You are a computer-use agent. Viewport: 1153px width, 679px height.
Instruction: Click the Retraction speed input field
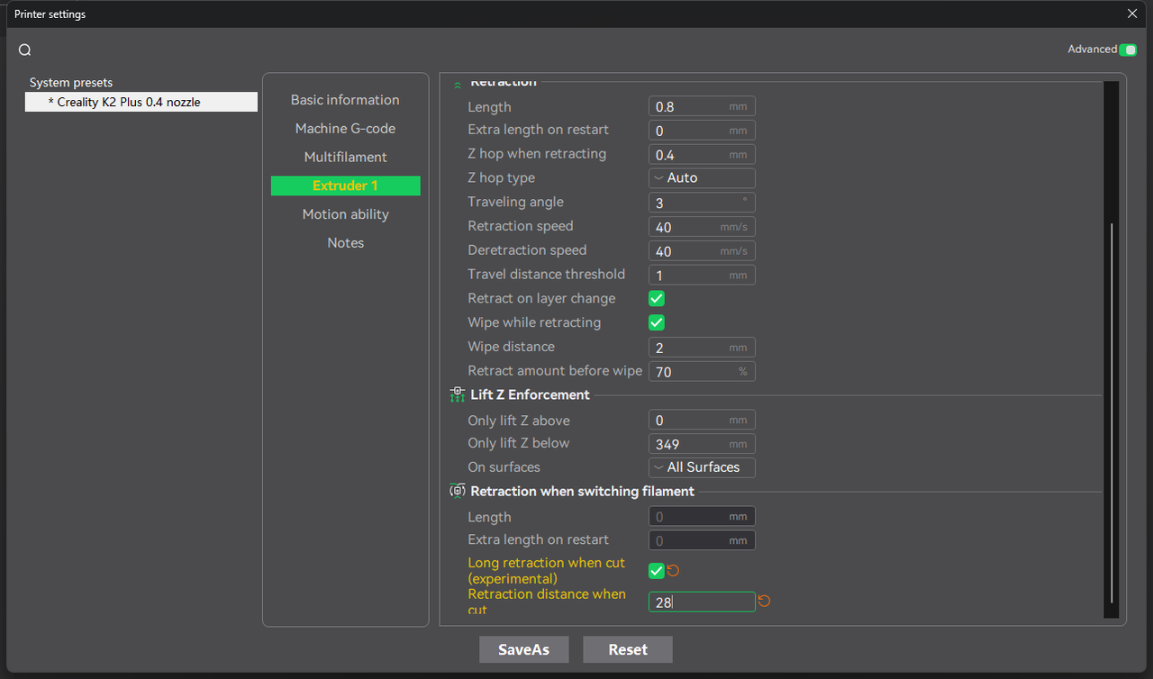click(687, 227)
